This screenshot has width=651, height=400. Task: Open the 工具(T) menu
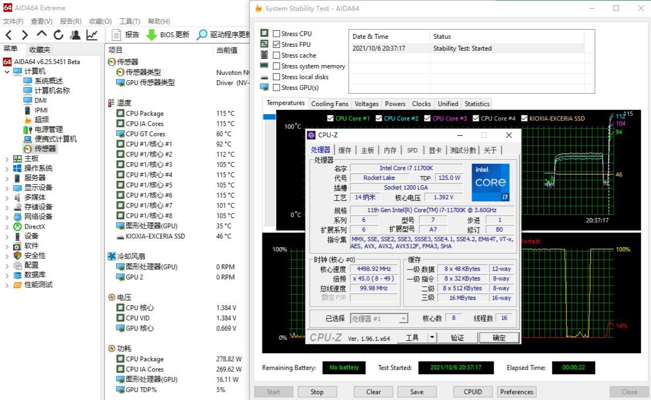(129, 21)
